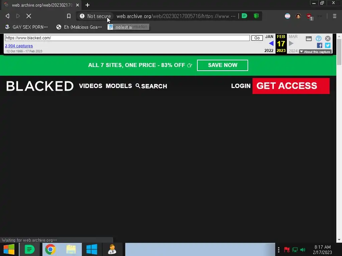Click the pink-blue striped round extension icon
Screen dimensions: 342x256
[288, 16]
